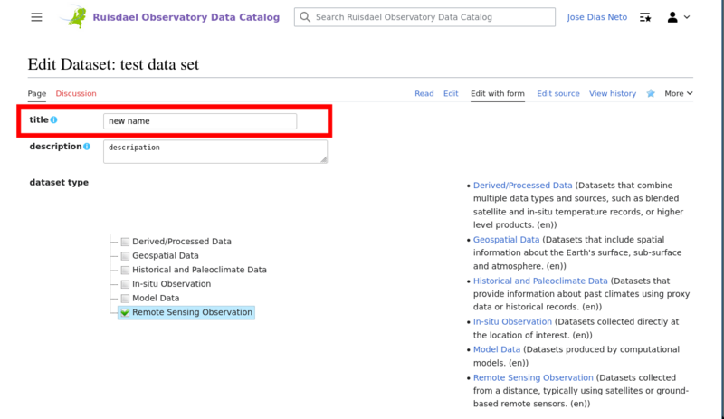The image size is (724, 419).
Task: Follow the Geospatial Data description link
Action: coord(506,240)
